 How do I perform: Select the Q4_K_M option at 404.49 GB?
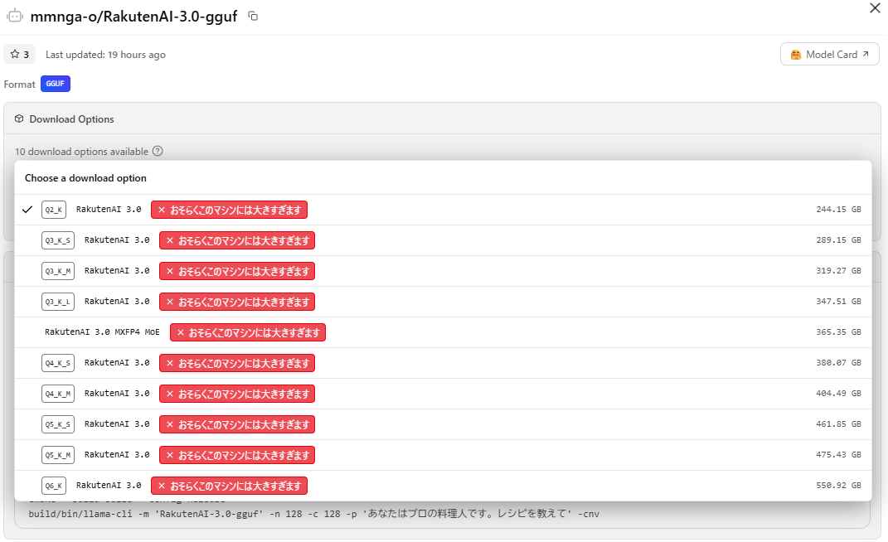pyautogui.click(x=443, y=394)
